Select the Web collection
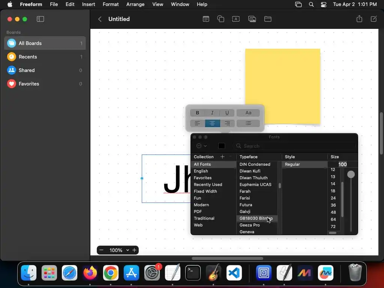This screenshot has width=384, height=288. [x=213, y=225]
